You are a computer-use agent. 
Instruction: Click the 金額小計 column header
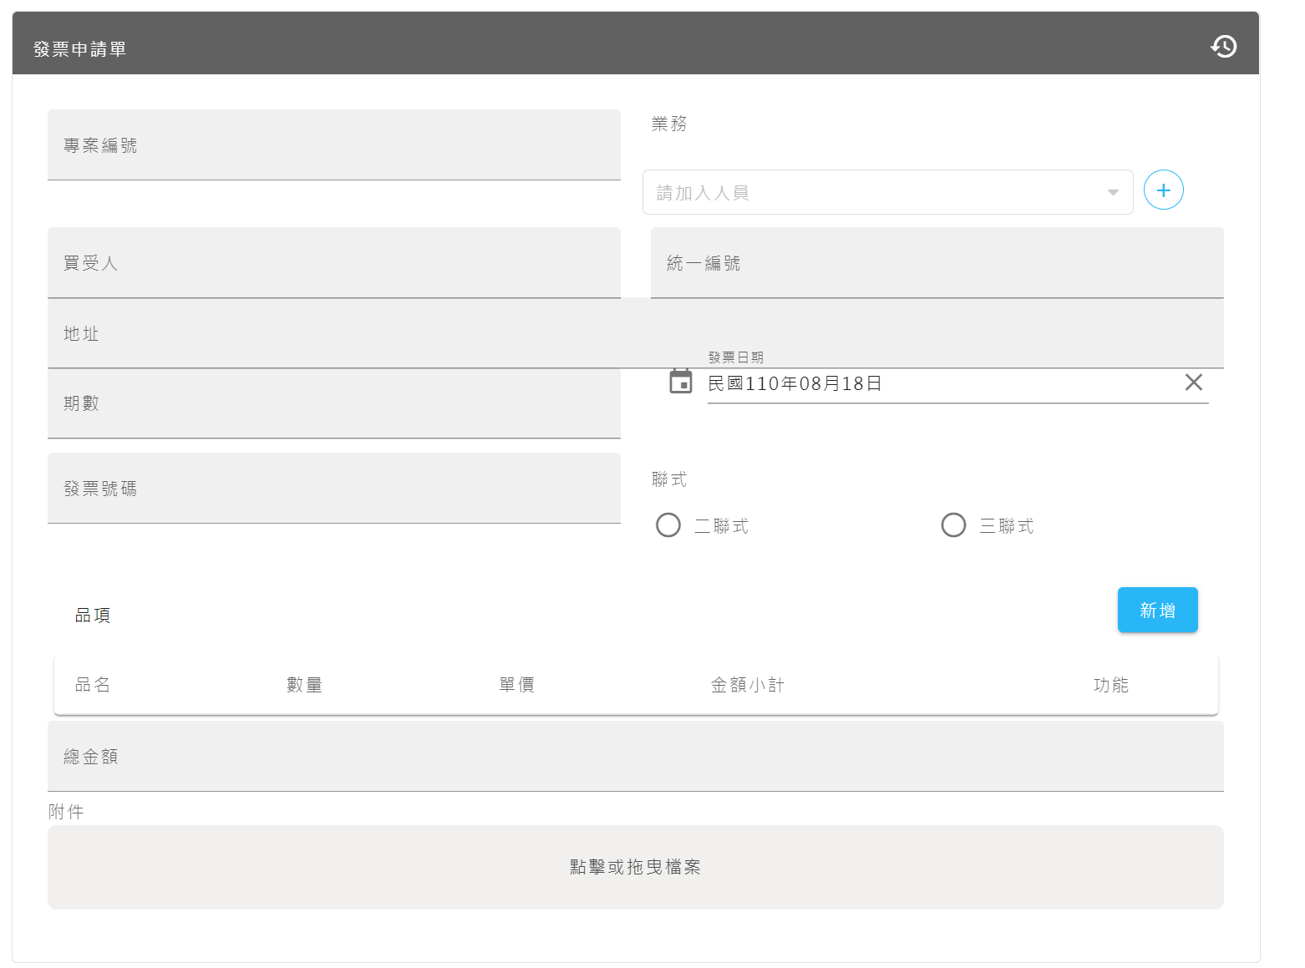point(747,685)
